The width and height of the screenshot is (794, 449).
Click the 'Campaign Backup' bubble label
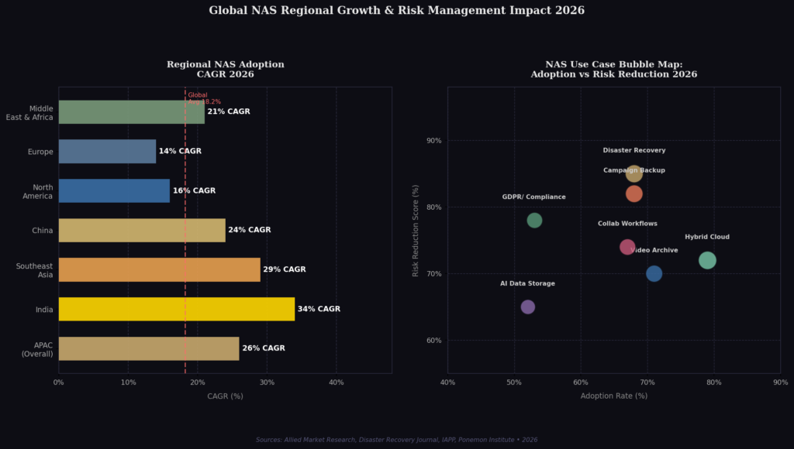pyautogui.click(x=634, y=170)
